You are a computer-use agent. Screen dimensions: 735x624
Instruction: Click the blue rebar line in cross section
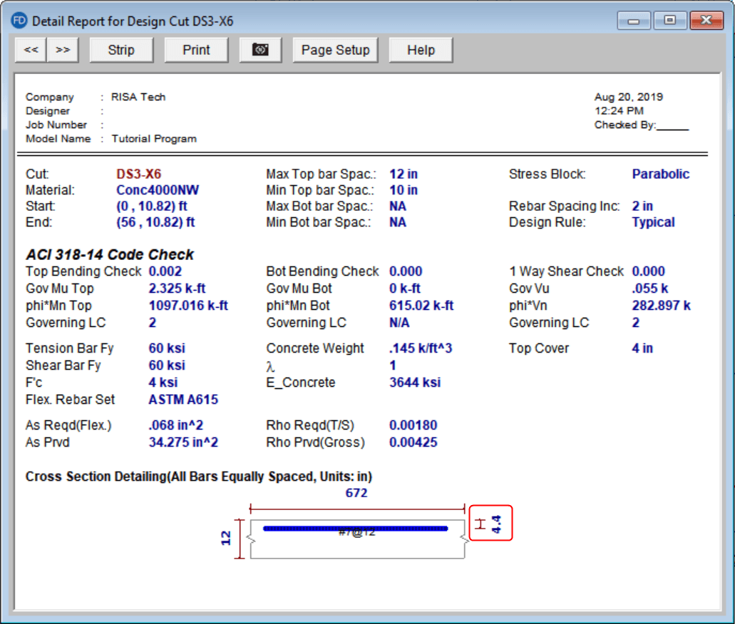point(355,529)
